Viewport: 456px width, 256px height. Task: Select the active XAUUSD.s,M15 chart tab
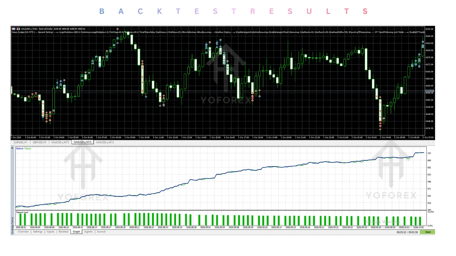pyautogui.click(x=82, y=142)
